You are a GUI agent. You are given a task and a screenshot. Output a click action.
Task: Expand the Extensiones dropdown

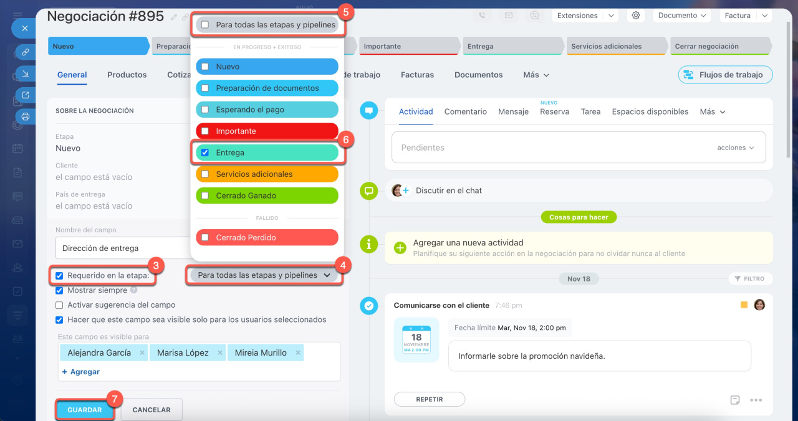click(x=584, y=16)
